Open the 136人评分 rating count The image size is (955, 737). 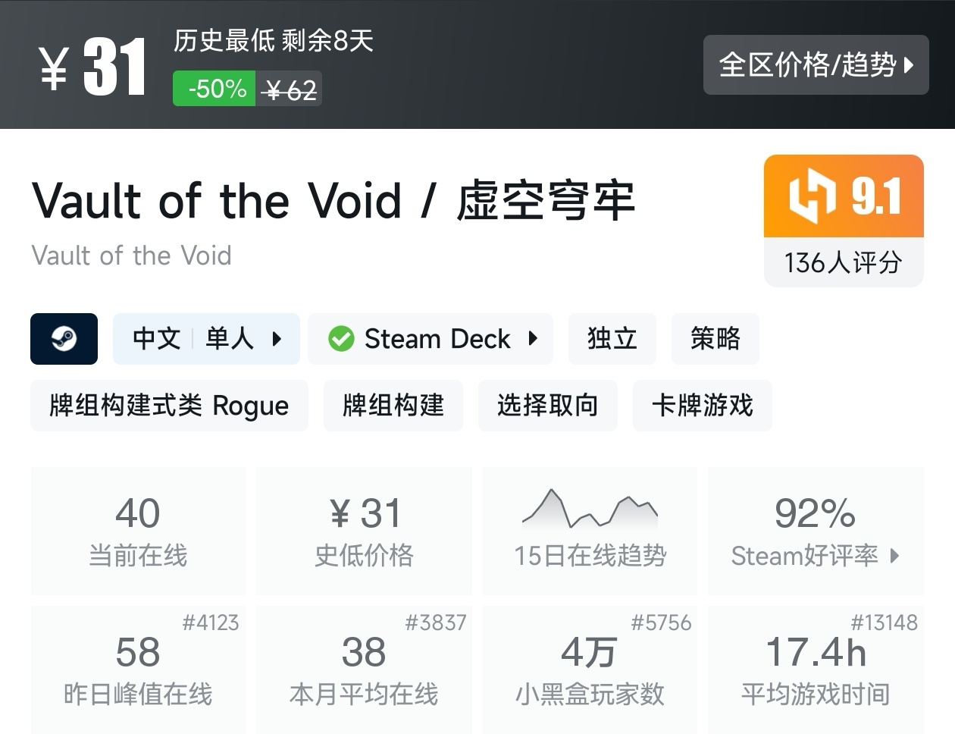(x=843, y=263)
